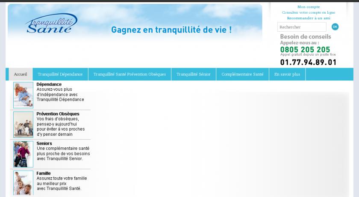359x197 pixels.
Task: Click the OK search button
Action: [335, 27]
